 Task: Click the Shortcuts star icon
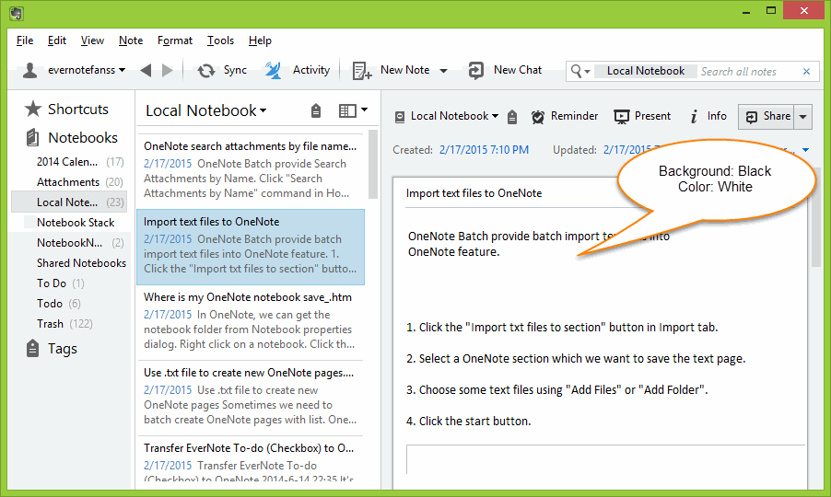click(x=33, y=109)
